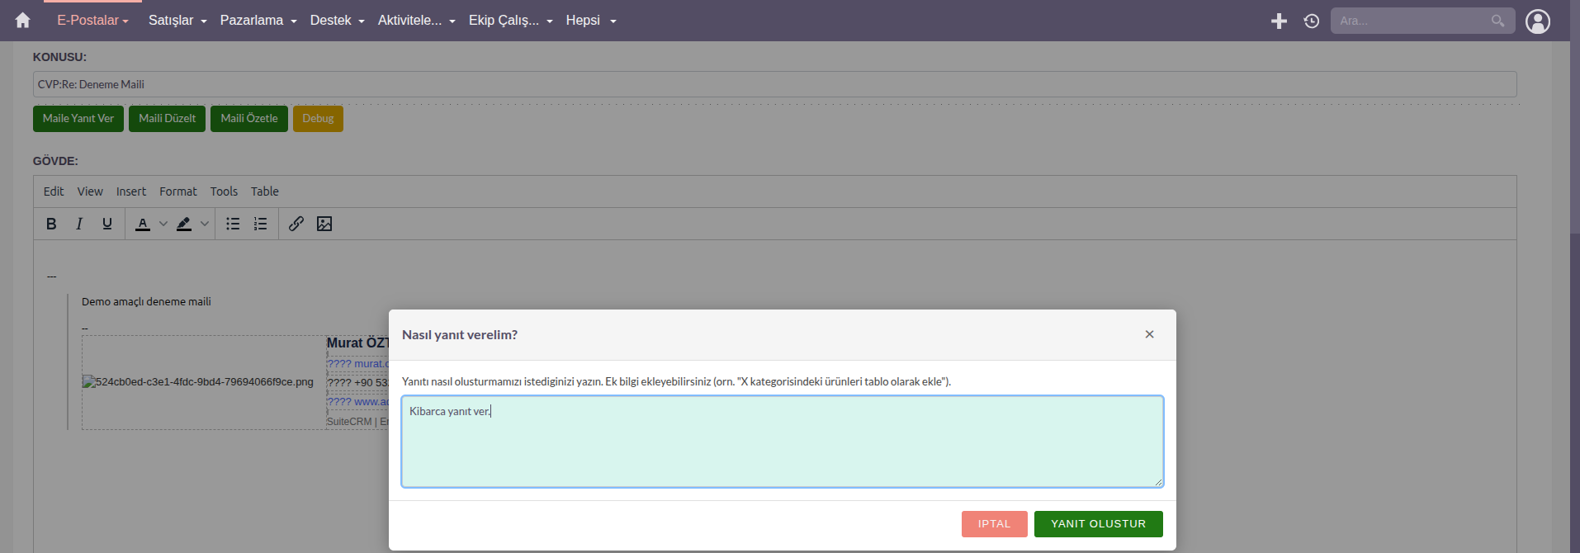The width and height of the screenshot is (1580, 553).
Task: Click the 'Demo amaçlı deneme maili' text
Action: (146, 302)
